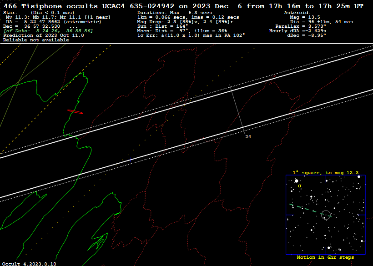
Task: Click 'Dia = 96 ±1km, 54 mas'
Action: pyautogui.click(x=322, y=22)
